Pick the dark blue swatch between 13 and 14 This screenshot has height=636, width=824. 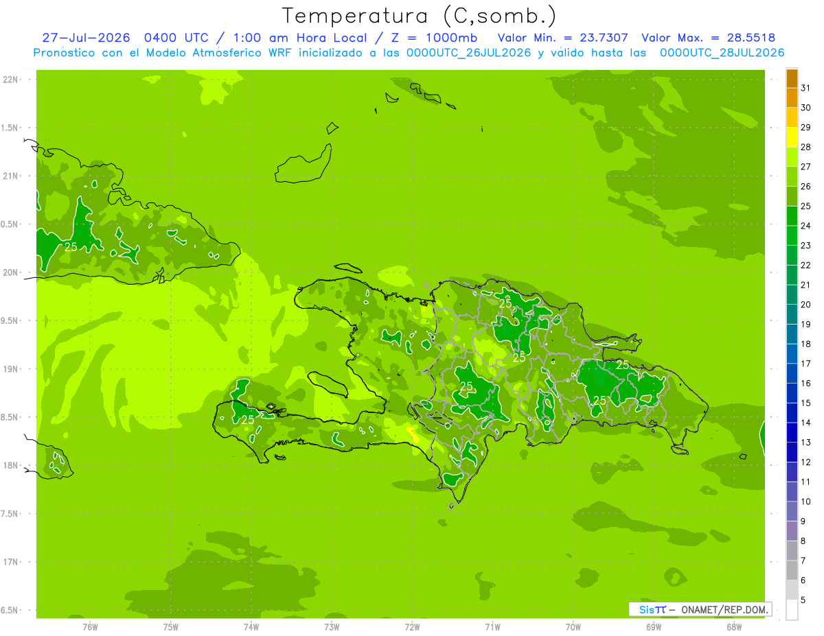(792, 433)
